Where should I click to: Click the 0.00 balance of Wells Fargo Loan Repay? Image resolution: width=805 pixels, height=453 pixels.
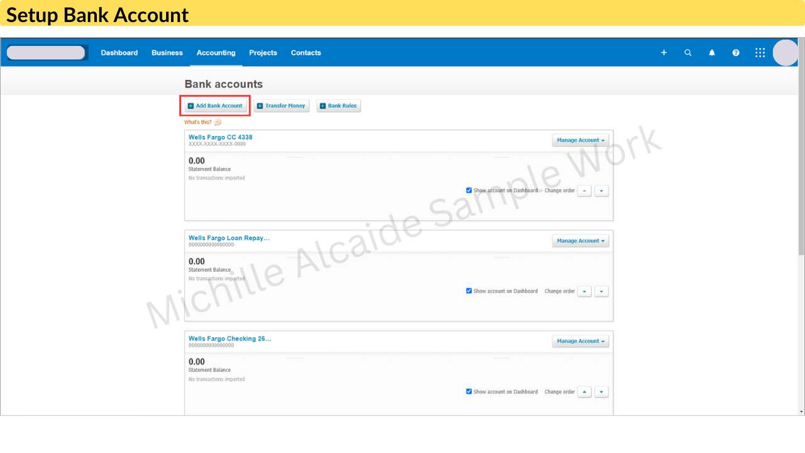pyautogui.click(x=197, y=262)
